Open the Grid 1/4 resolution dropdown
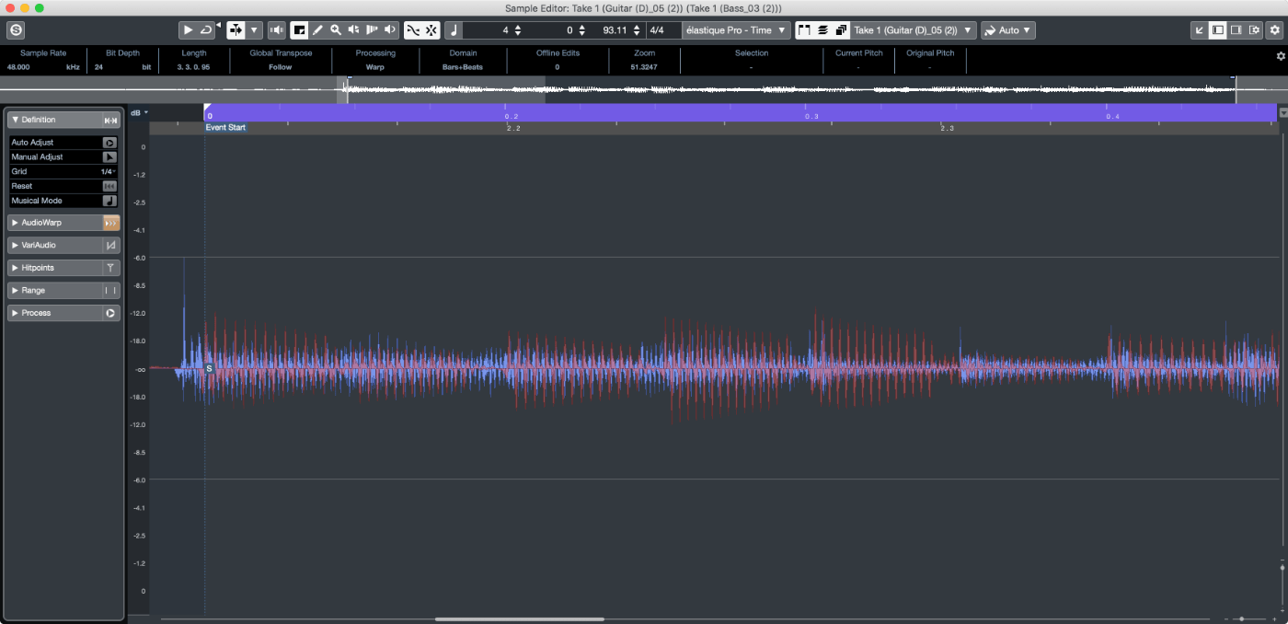 pos(106,171)
